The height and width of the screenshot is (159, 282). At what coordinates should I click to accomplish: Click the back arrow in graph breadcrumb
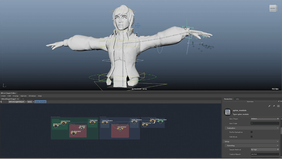(2, 102)
